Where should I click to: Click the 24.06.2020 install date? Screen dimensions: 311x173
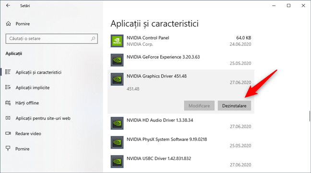(x=240, y=44)
